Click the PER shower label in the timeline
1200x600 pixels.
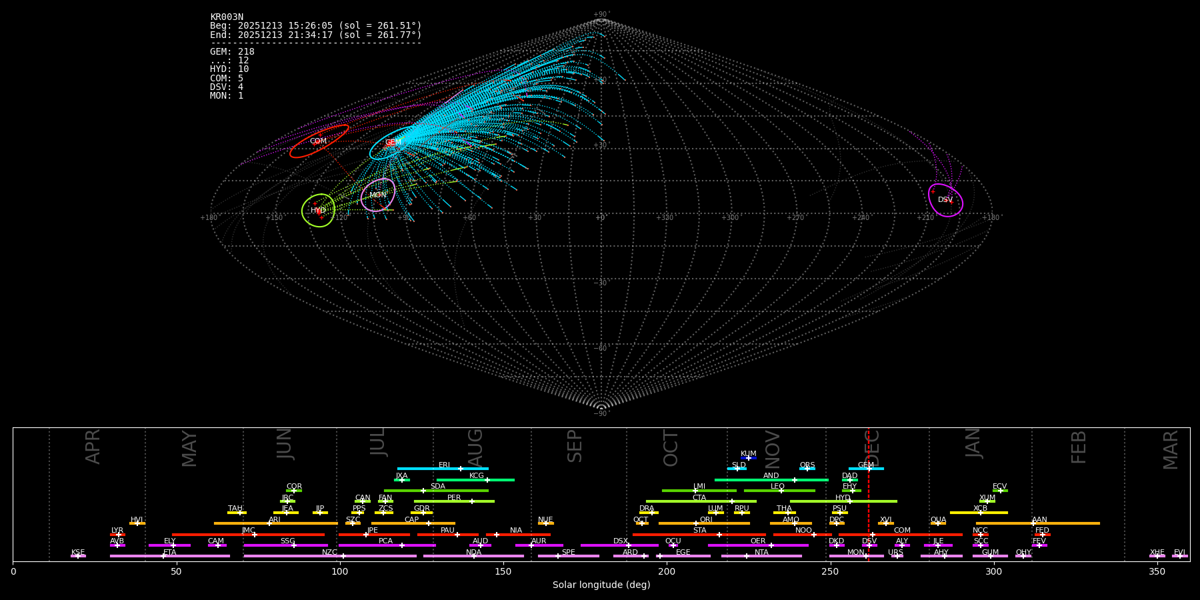coord(454,497)
